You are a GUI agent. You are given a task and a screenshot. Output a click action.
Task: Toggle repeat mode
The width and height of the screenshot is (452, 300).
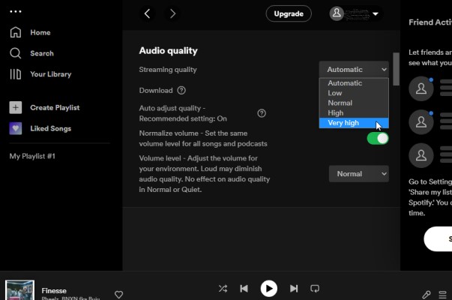point(315,289)
